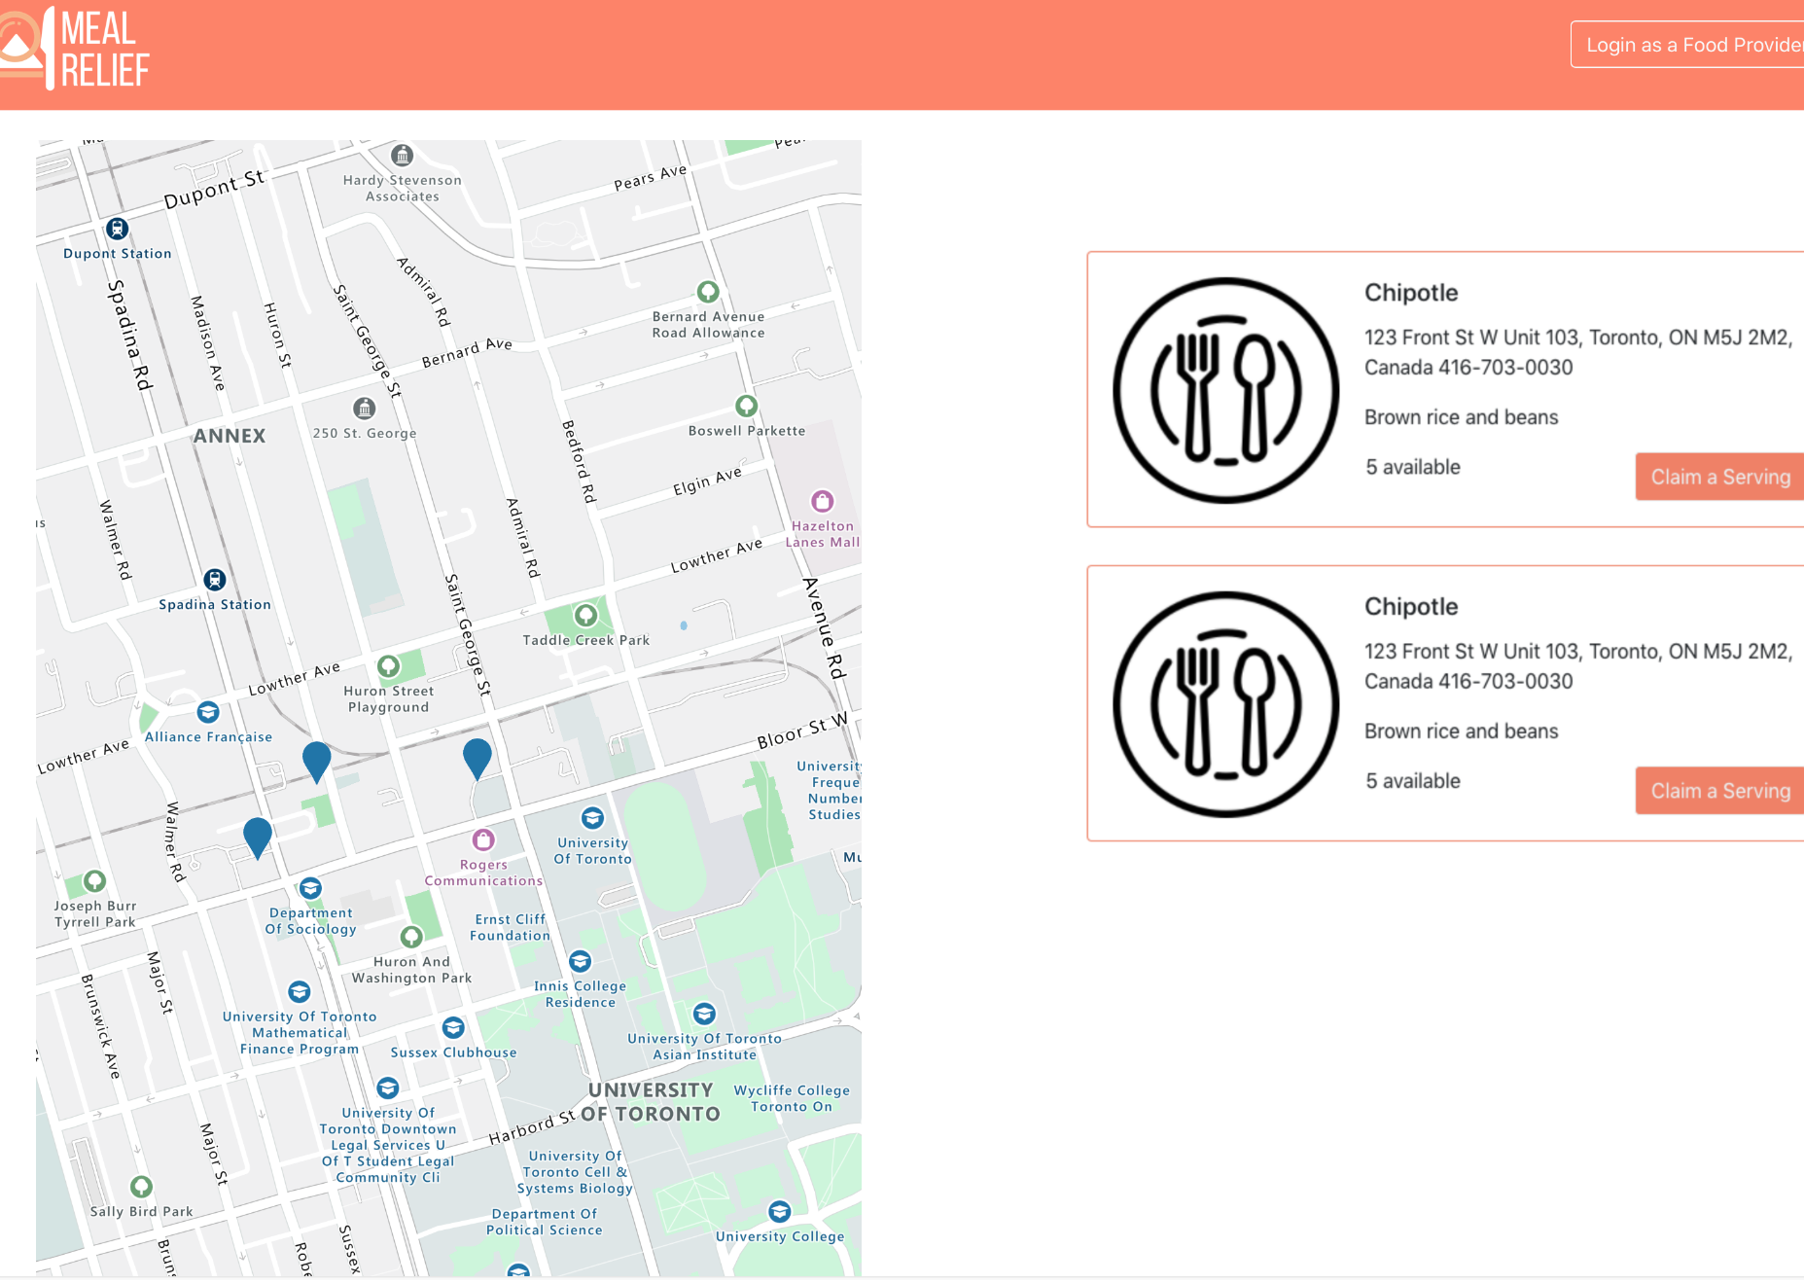Claim a serving from second Chipotle card

pos(1719,791)
